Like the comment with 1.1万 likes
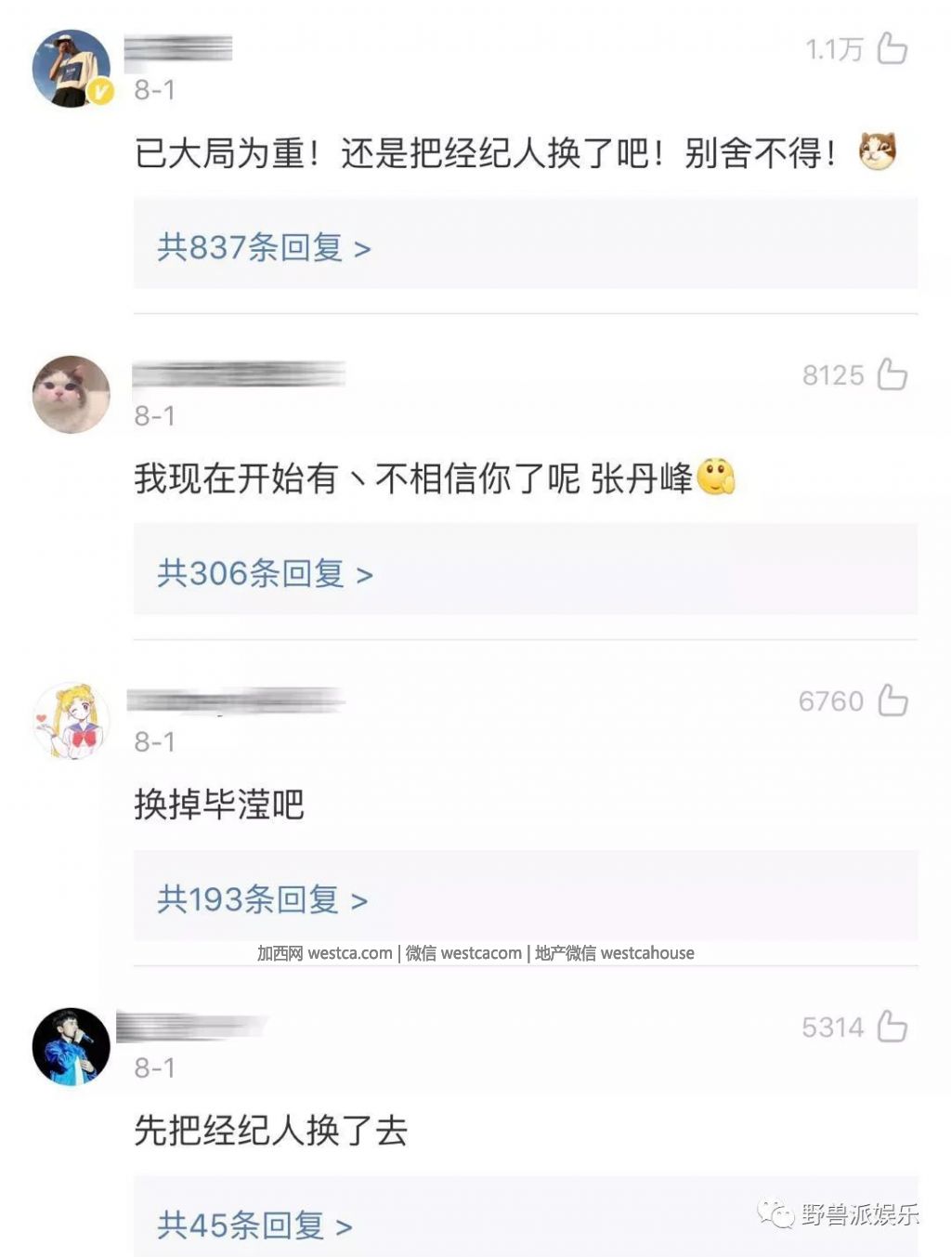The image size is (951, 1257). [x=892, y=48]
